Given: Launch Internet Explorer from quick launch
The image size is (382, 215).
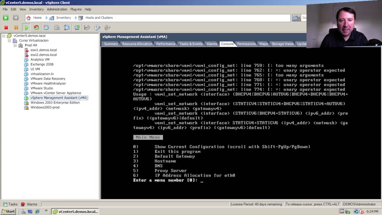Looking at the screenshot, I should coord(37,211).
